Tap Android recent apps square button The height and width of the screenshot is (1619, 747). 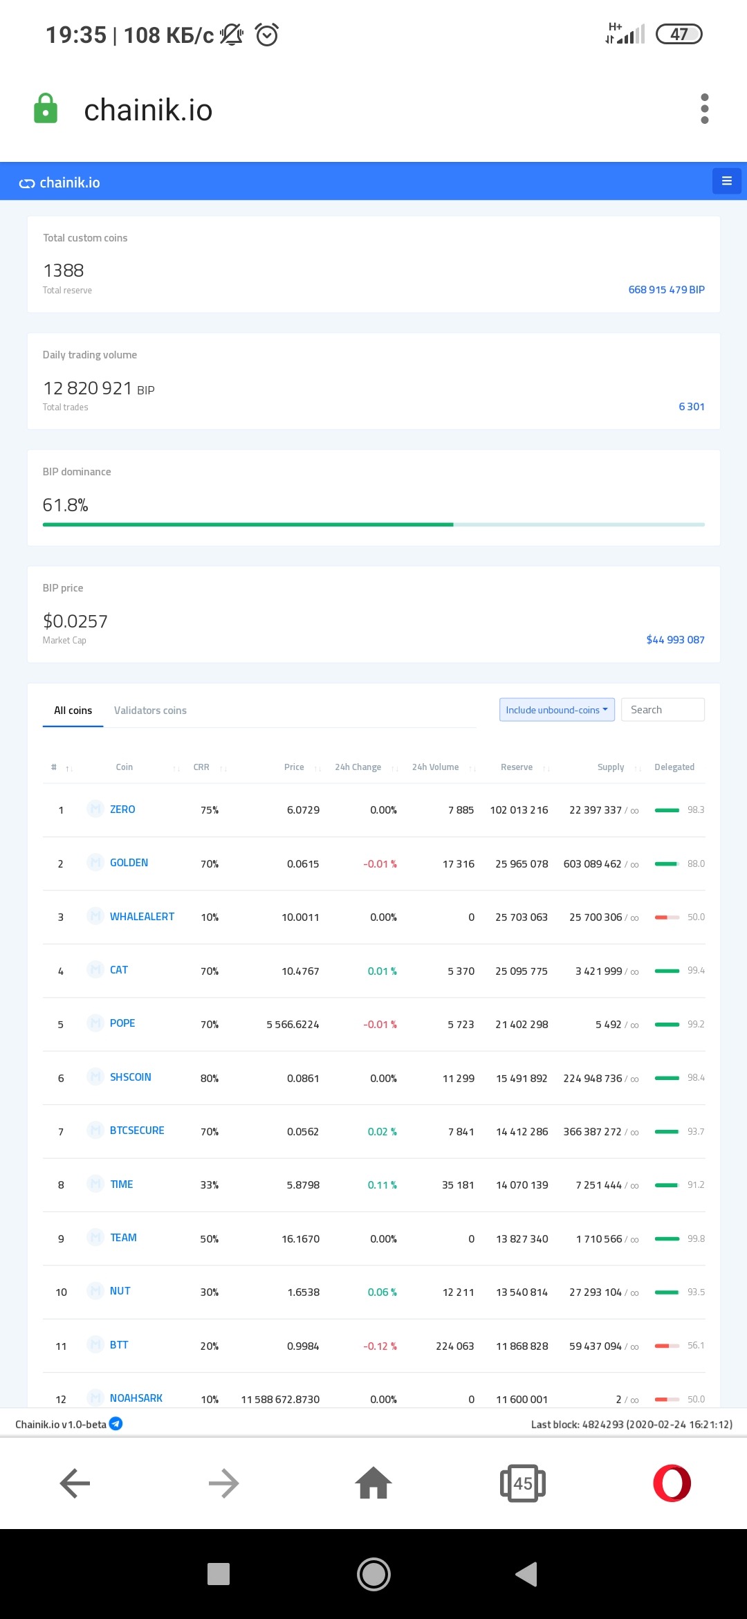219,1574
